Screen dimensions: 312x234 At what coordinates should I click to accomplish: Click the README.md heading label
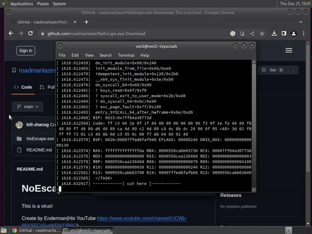pos(30,169)
